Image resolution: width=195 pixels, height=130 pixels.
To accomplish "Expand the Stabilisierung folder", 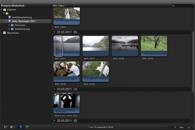I will (x=9, y=29).
